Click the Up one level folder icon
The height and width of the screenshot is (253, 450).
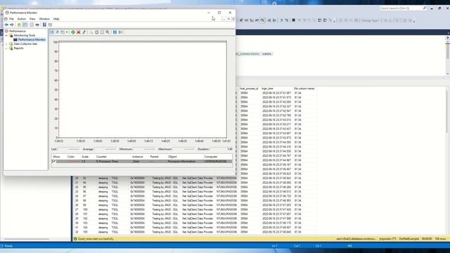(19, 25)
